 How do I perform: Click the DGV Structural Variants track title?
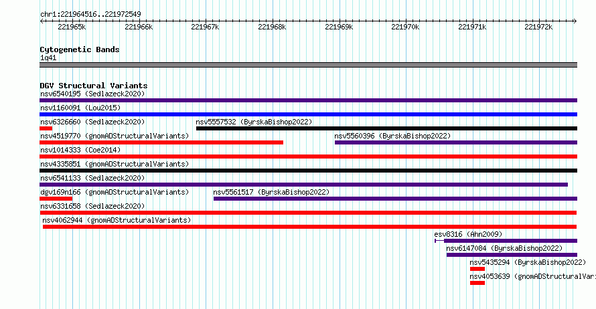click(x=94, y=86)
